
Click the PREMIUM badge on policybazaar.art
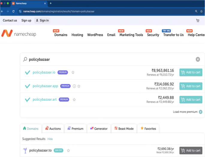coord(64,100)
